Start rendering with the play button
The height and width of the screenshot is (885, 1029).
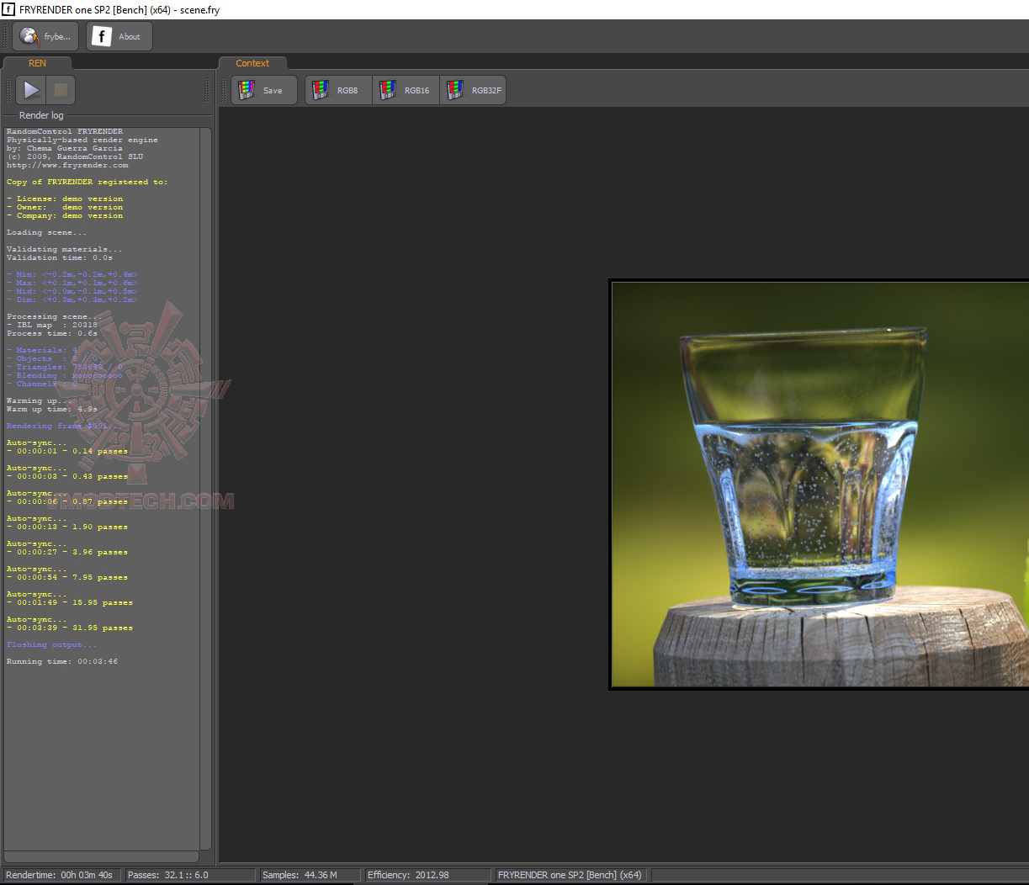coord(31,90)
